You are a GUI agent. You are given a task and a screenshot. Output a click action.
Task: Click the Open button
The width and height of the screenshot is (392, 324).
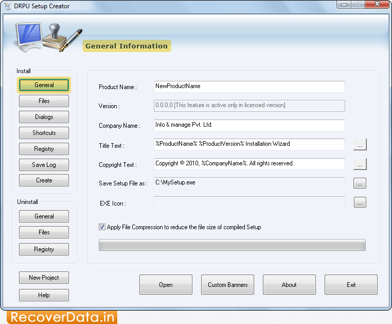(x=166, y=285)
